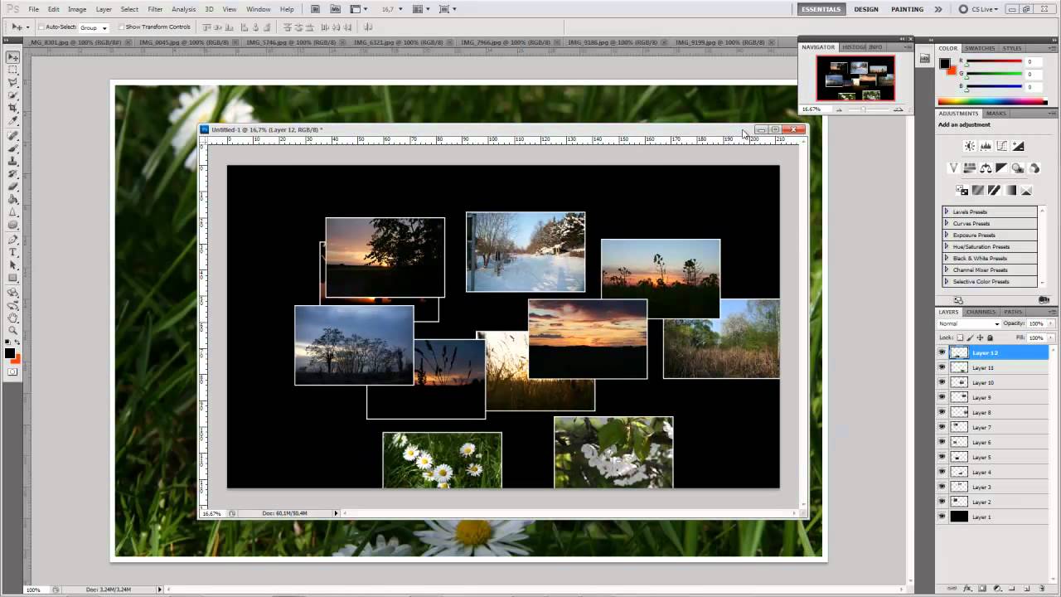Image resolution: width=1061 pixels, height=597 pixels.
Task: Add a Black & White adjustment
Action: coord(1002,168)
